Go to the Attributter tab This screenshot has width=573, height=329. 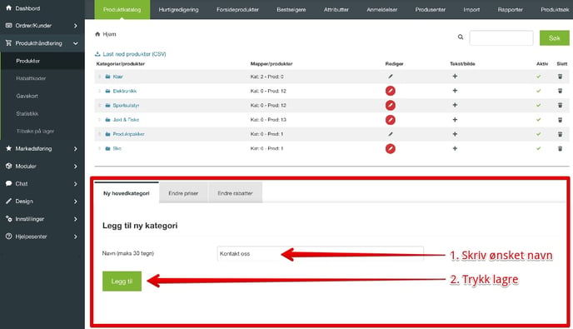tap(336, 9)
